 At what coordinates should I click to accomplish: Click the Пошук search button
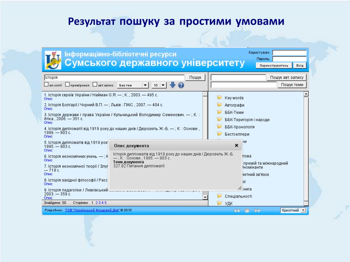(195, 77)
